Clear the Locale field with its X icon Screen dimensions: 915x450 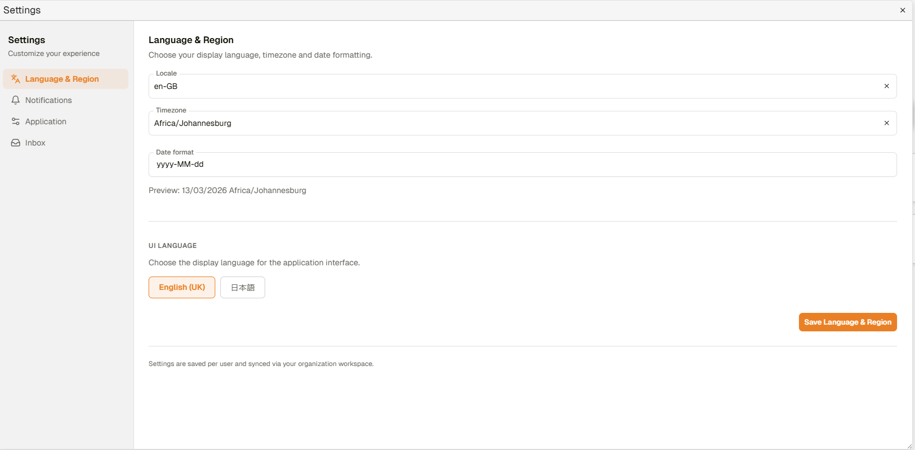(x=886, y=86)
